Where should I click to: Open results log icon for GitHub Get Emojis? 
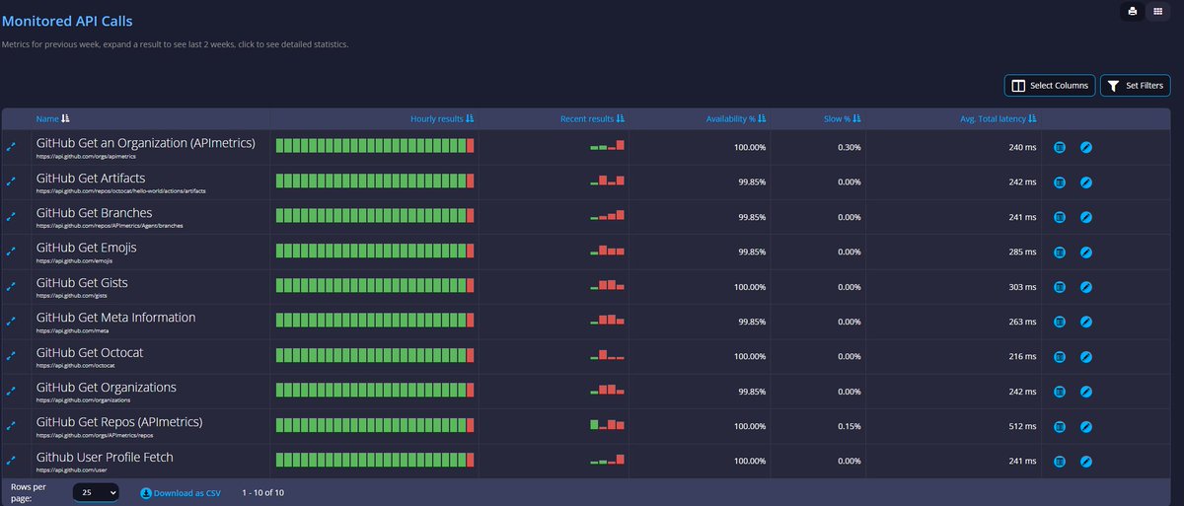[1060, 253]
